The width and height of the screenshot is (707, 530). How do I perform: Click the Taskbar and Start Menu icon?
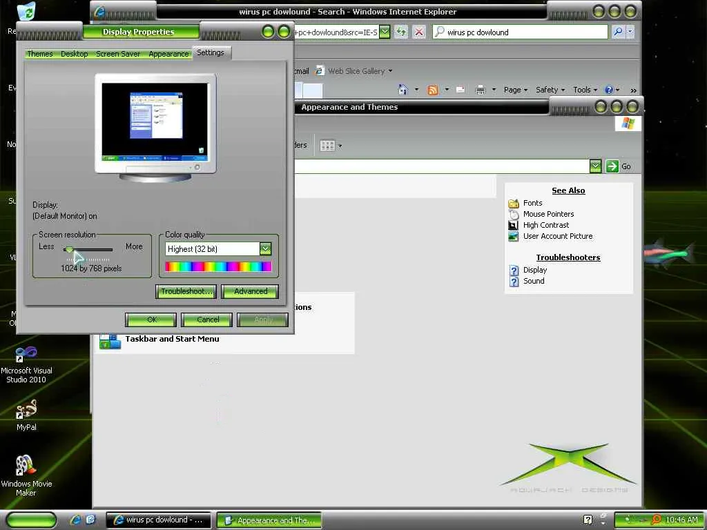pyautogui.click(x=110, y=341)
